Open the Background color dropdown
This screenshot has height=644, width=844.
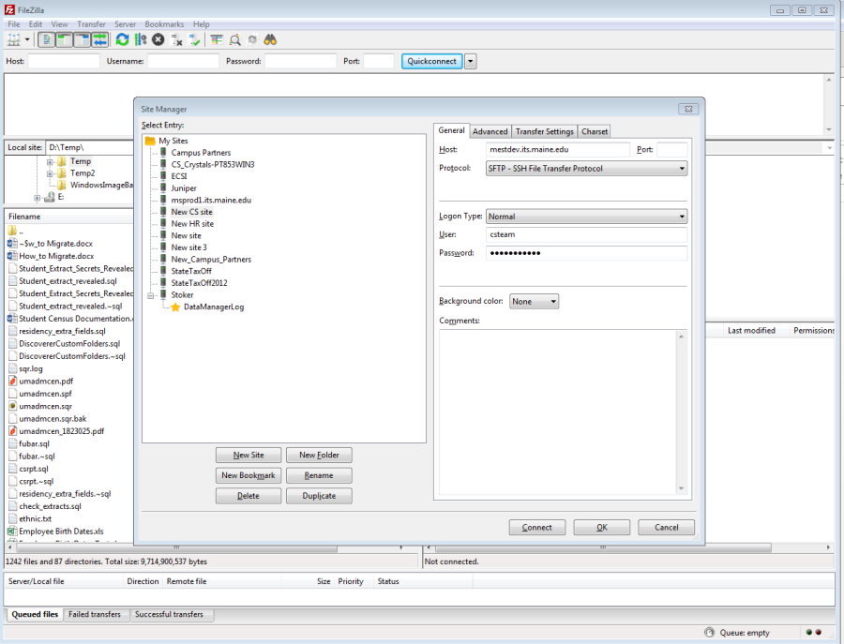(534, 301)
